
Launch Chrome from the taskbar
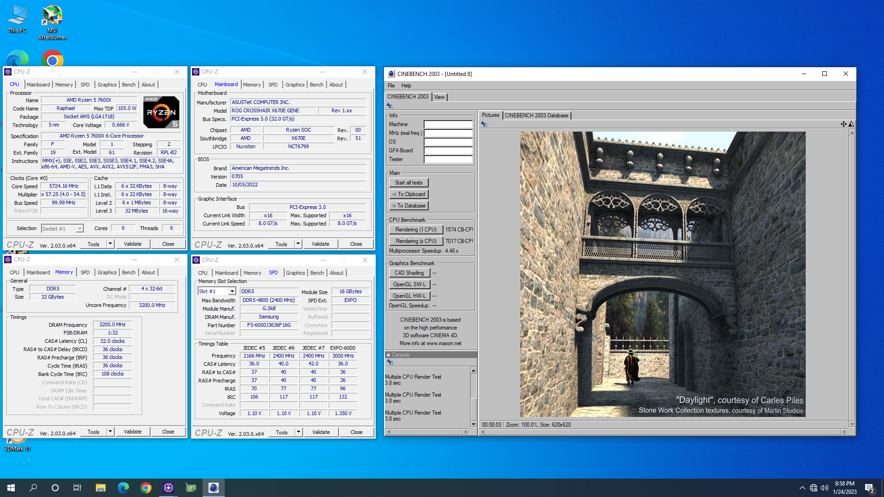click(x=145, y=488)
